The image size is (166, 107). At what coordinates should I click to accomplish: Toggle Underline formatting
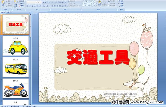point(32,6)
